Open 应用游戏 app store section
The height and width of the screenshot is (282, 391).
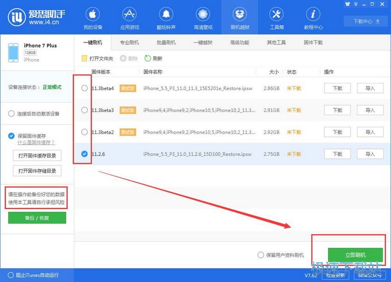tap(130, 18)
